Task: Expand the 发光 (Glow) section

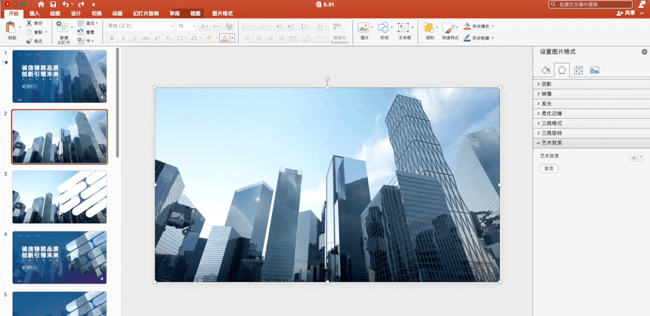Action: [591, 103]
